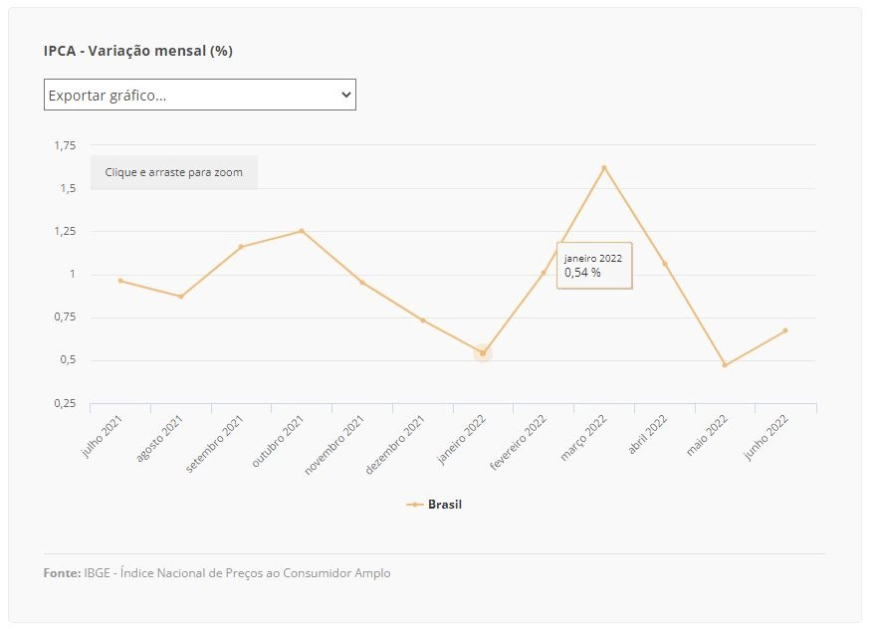Image resolution: width=875 pixels, height=629 pixels.
Task: Click the março 2022 axis label
Action: click(583, 438)
